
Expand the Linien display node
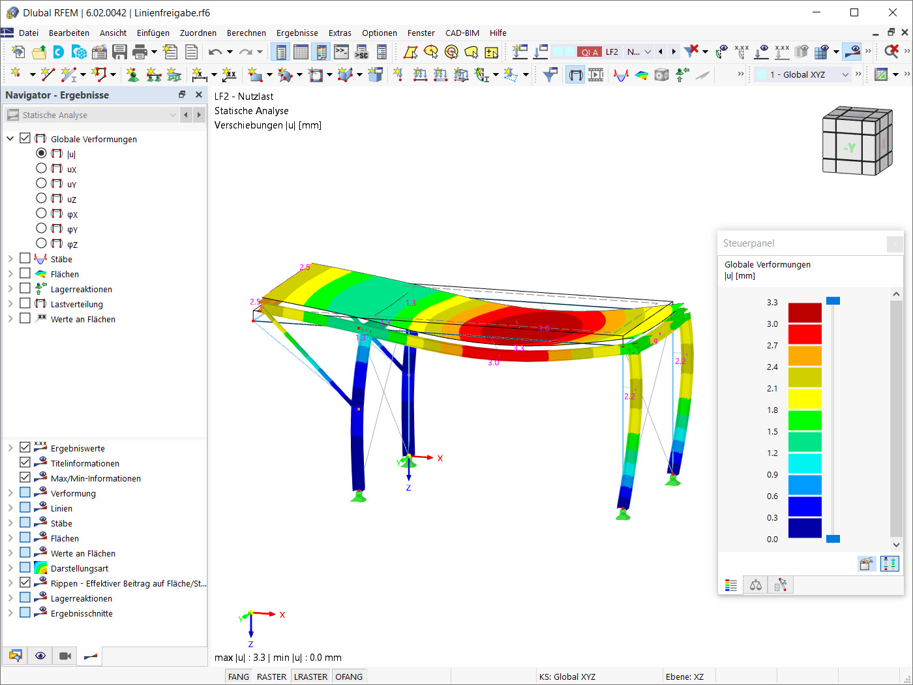(10, 508)
